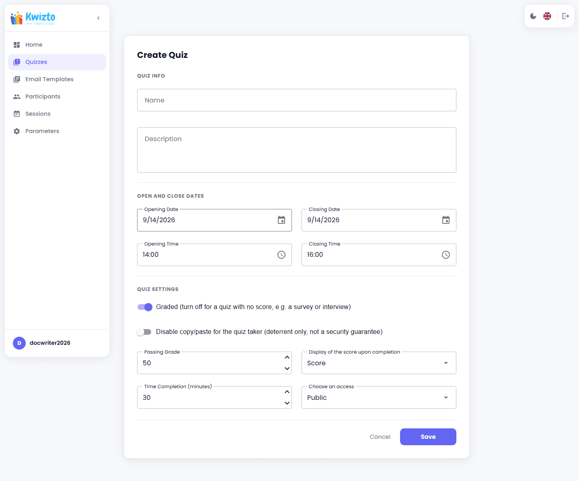
Task: Open Opening Time clock picker
Action: (281, 255)
